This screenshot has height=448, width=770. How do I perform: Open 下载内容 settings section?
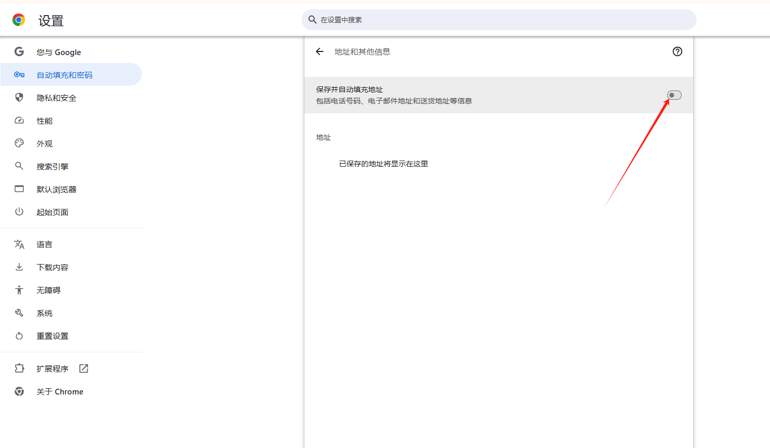click(71, 267)
